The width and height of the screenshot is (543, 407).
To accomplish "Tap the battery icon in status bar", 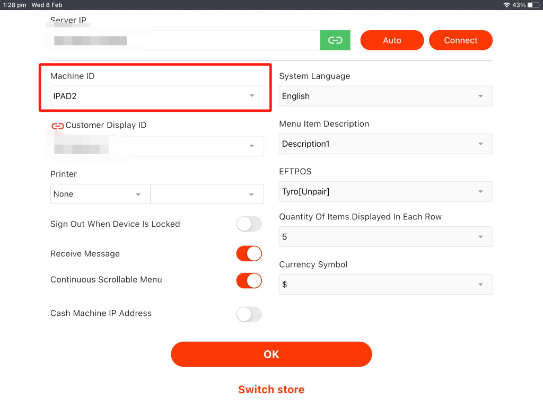I will point(533,5).
